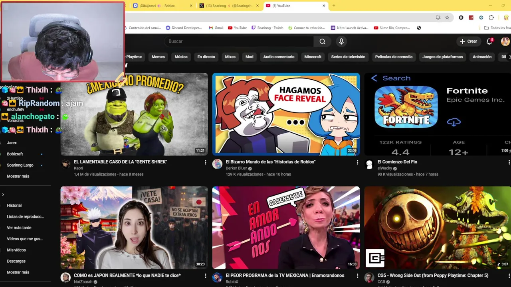Open the Derker Bluer channel avatar
511x287 pixels.
(217, 164)
